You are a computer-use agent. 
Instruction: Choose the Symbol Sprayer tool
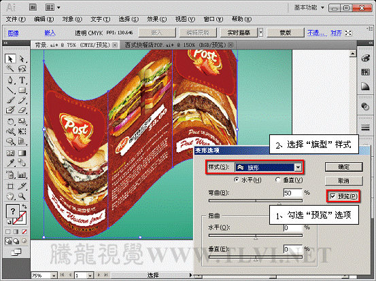click(x=10, y=174)
